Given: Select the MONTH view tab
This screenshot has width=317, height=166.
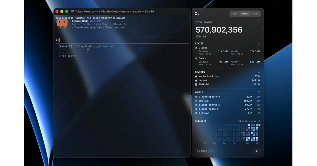Looking at the screenshot, I should tap(245, 14).
